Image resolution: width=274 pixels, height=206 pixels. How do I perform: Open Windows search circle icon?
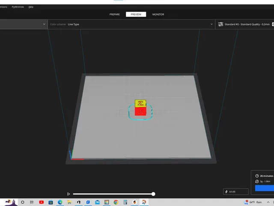click(x=23, y=202)
